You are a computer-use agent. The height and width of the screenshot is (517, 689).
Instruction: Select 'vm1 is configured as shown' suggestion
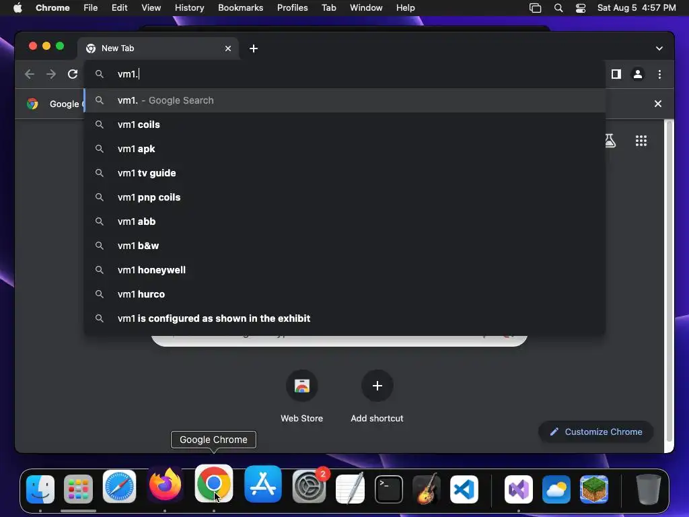[345, 318]
